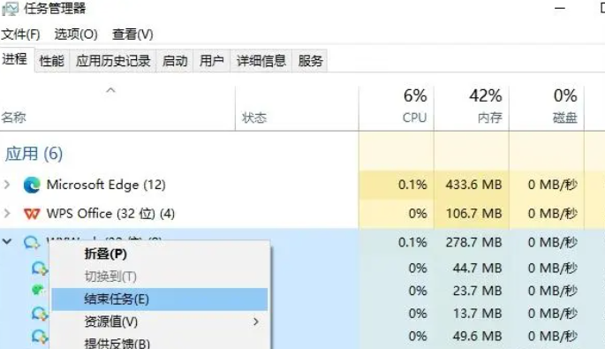Sort by the 内存 column header

pyautogui.click(x=471, y=108)
